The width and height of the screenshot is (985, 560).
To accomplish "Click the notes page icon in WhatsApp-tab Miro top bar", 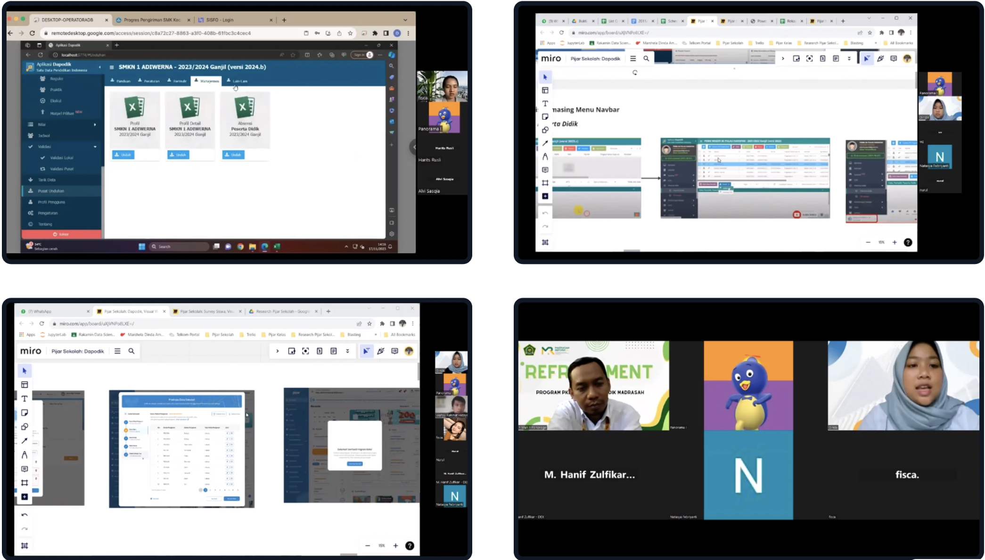I will point(334,351).
